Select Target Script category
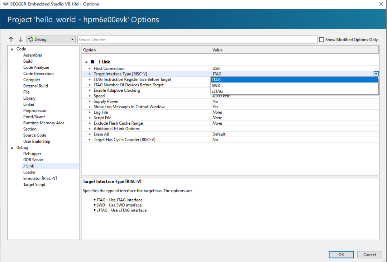 pyautogui.click(x=34, y=185)
